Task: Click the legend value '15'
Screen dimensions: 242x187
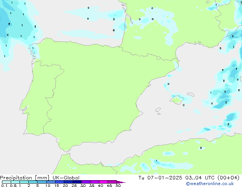Action: click(56, 185)
